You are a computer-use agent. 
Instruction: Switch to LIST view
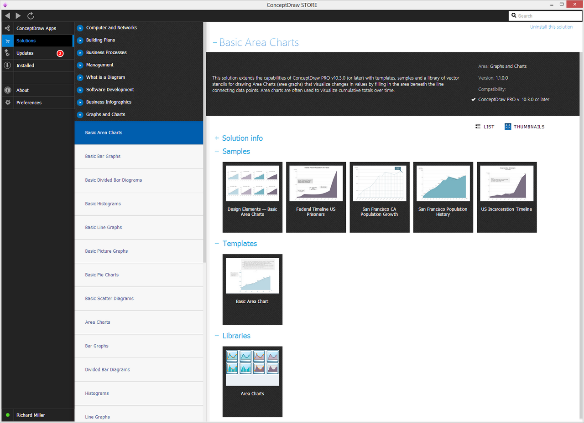[485, 127]
